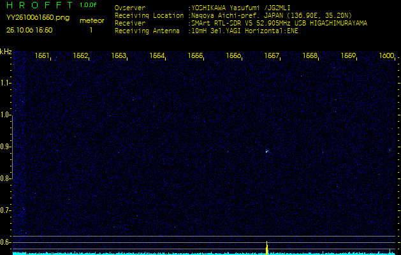Select observer name YOSHIKAWA Yasufumi /JG2MLI
This screenshot has width=401, height=255.
(241, 8)
